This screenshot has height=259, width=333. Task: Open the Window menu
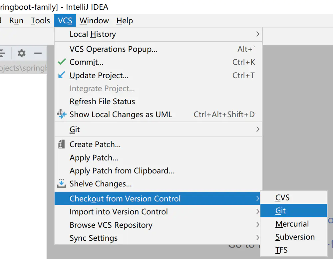[x=94, y=21]
